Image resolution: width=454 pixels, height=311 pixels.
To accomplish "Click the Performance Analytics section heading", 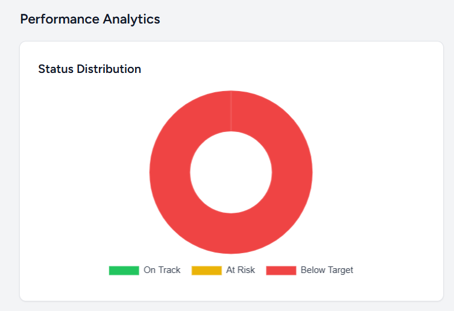I will [90, 19].
